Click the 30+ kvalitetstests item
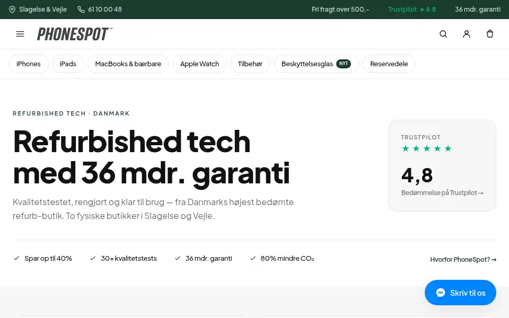Screen dimensions: 509x318 (124, 259)
